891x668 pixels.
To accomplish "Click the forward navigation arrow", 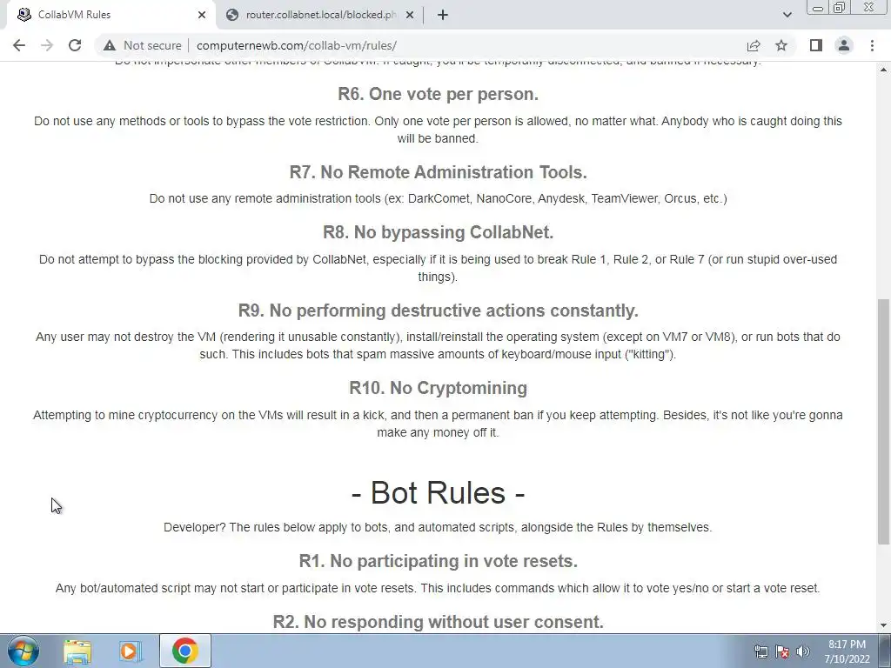I will 47,45.
